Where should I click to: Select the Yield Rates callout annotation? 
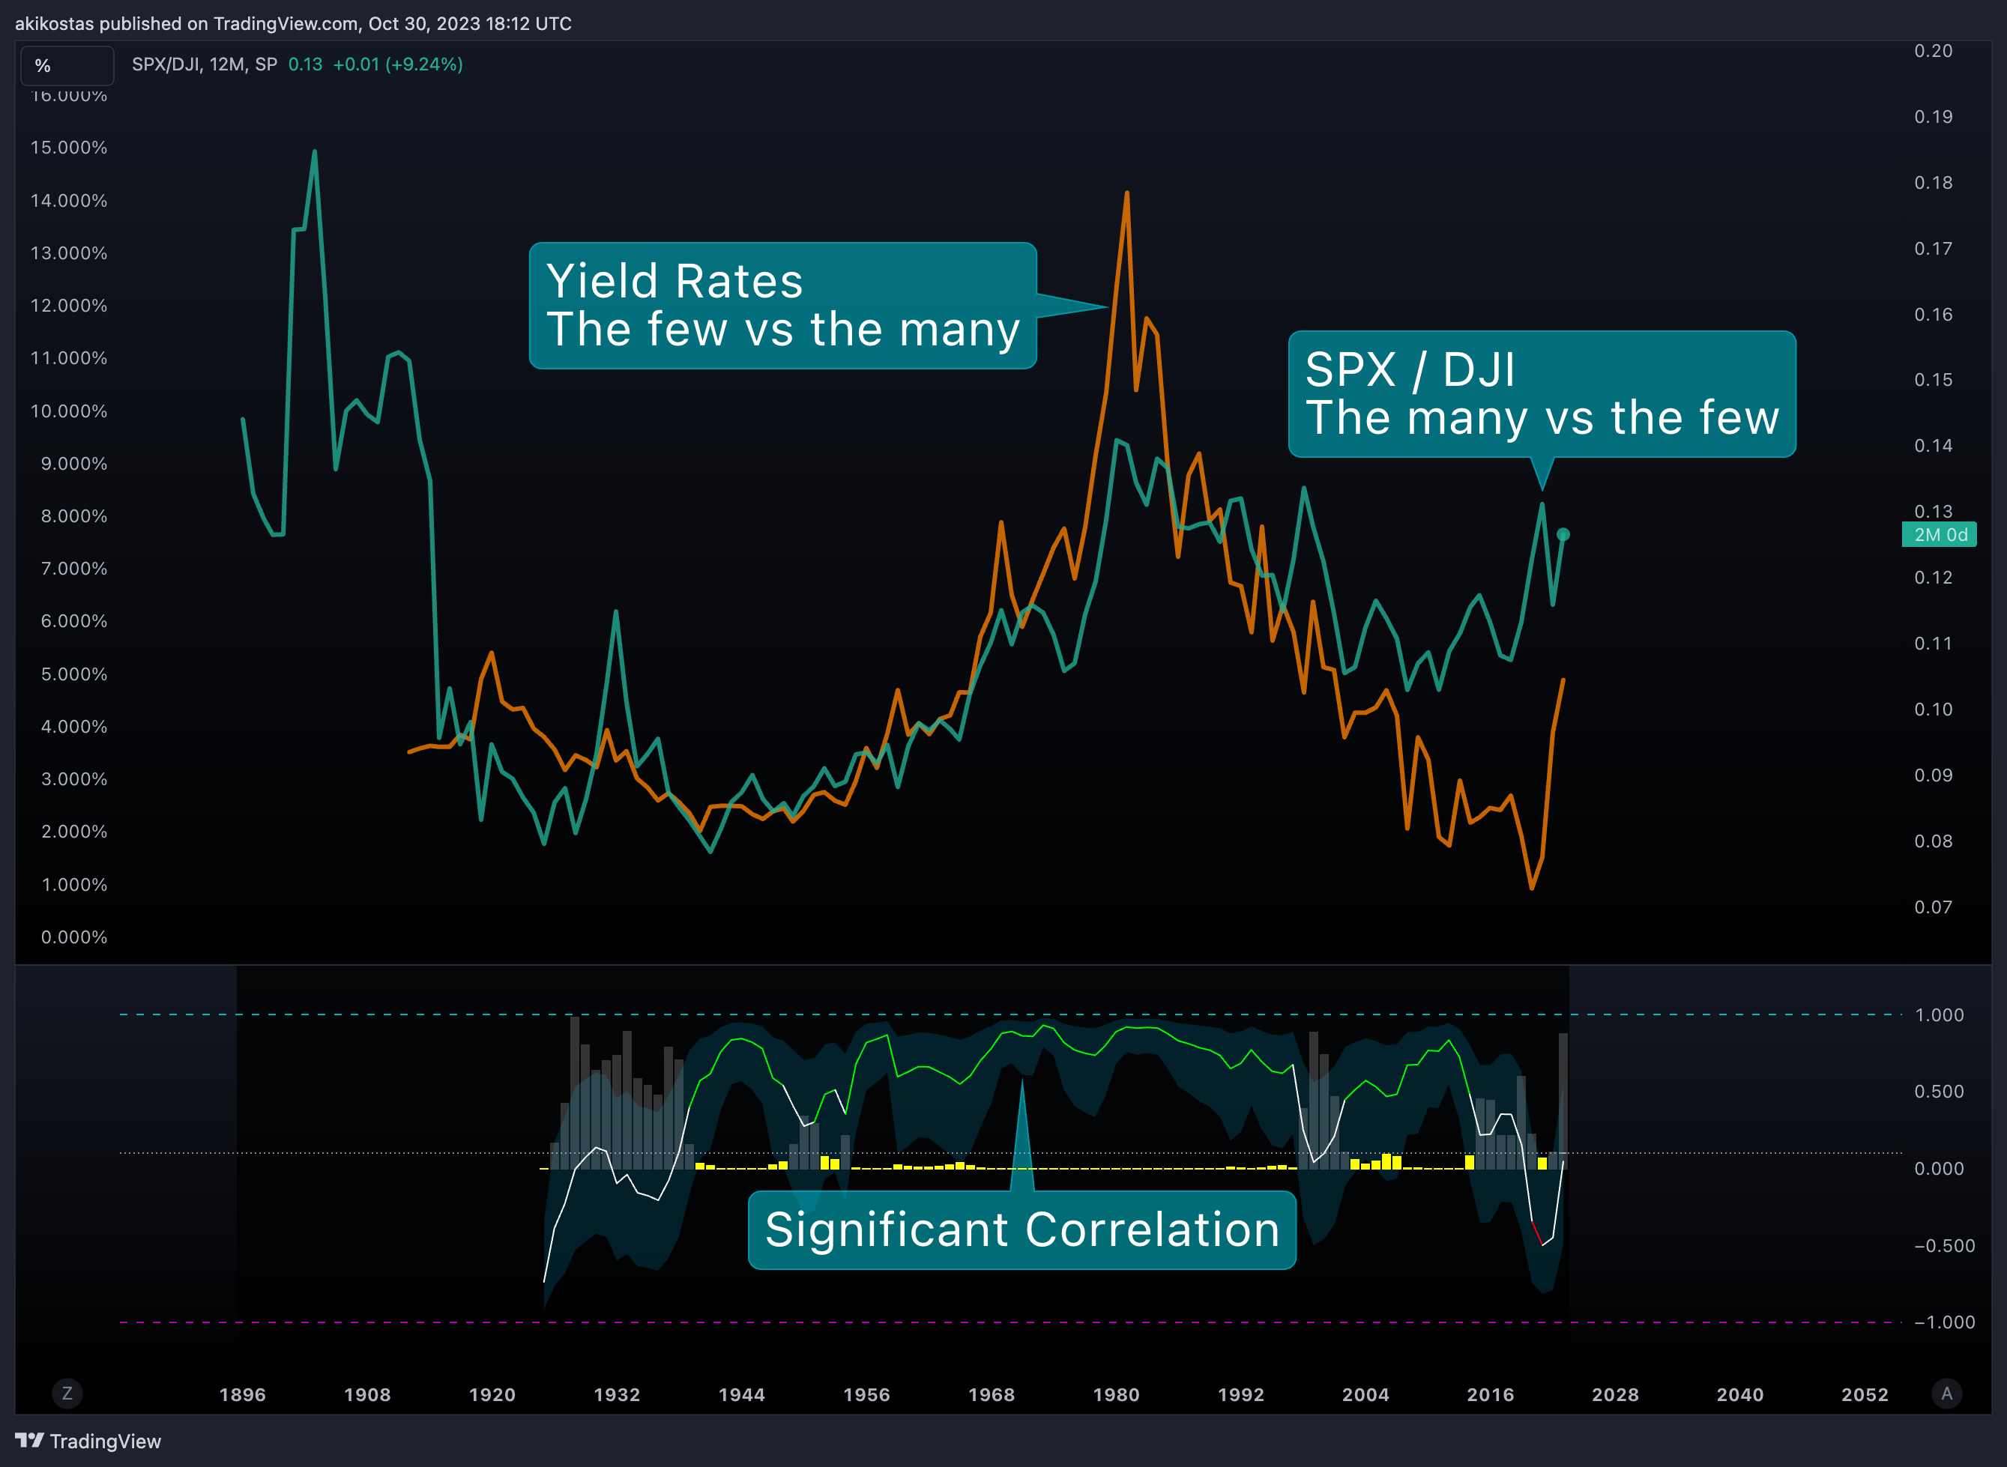(782, 306)
